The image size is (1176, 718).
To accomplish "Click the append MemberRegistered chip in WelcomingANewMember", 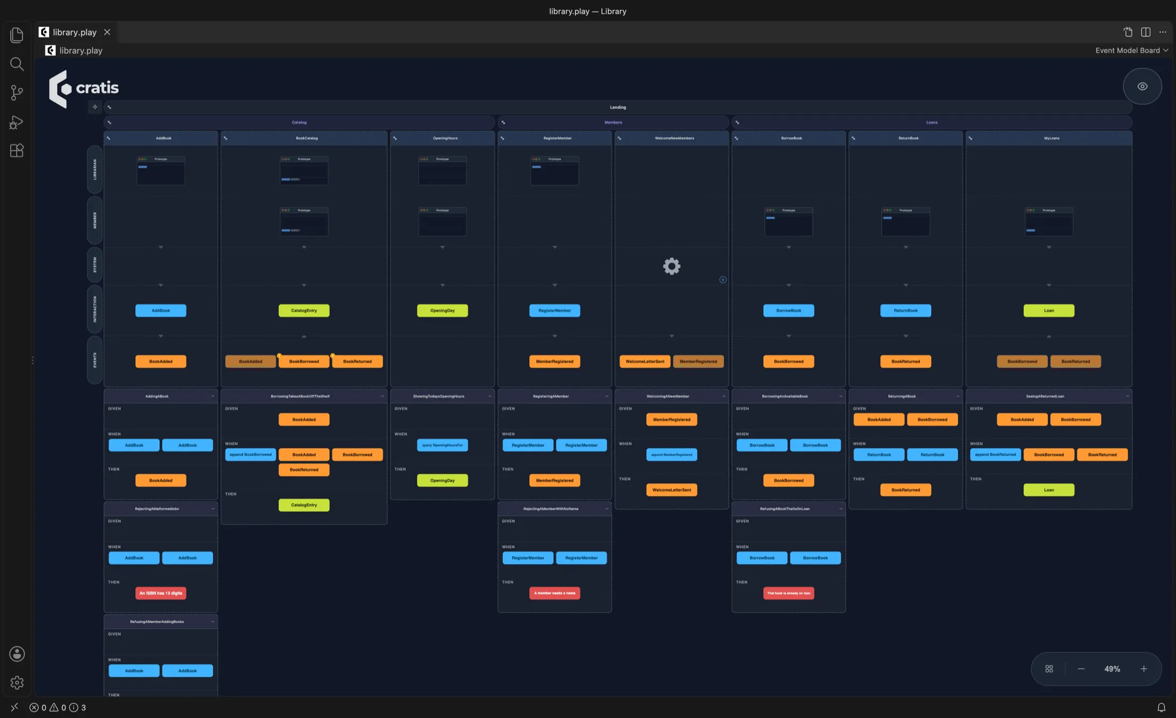I will (x=671, y=455).
